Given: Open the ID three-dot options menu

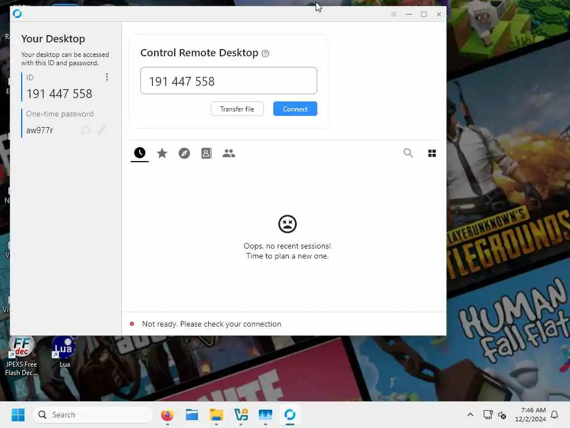Looking at the screenshot, I should click(x=107, y=77).
